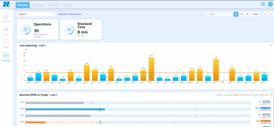Viewport: 274px width, 127px height.
Task: Select the 1d time range
Action: click(x=236, y=14)
